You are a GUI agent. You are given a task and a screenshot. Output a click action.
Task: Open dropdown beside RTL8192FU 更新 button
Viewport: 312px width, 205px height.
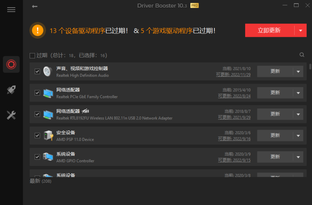coord(298,114)
